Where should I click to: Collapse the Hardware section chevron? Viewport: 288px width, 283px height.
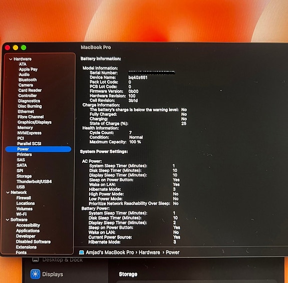click(11, 59)
